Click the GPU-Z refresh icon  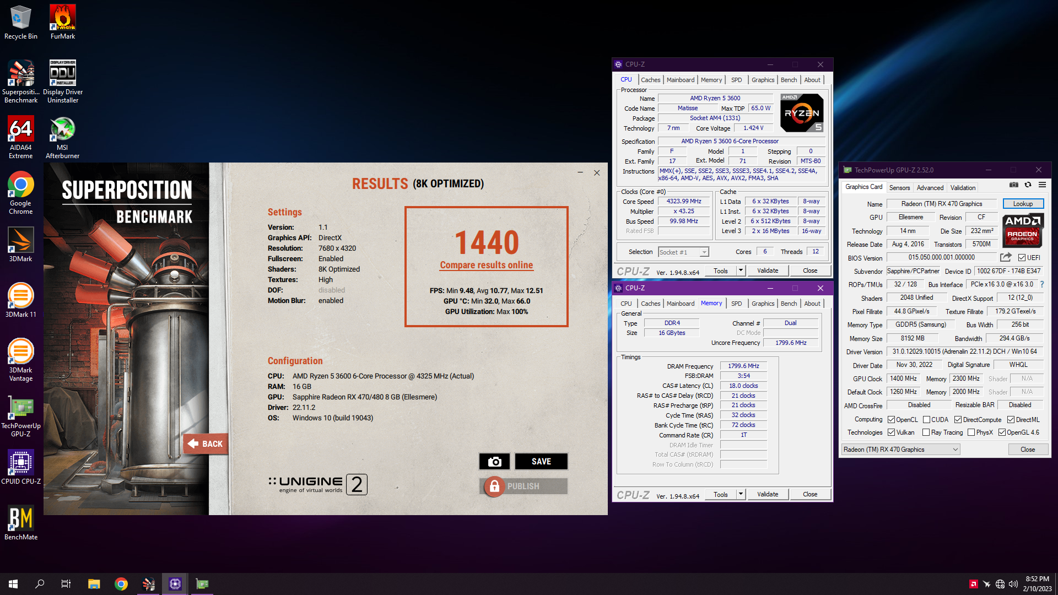1028,185
